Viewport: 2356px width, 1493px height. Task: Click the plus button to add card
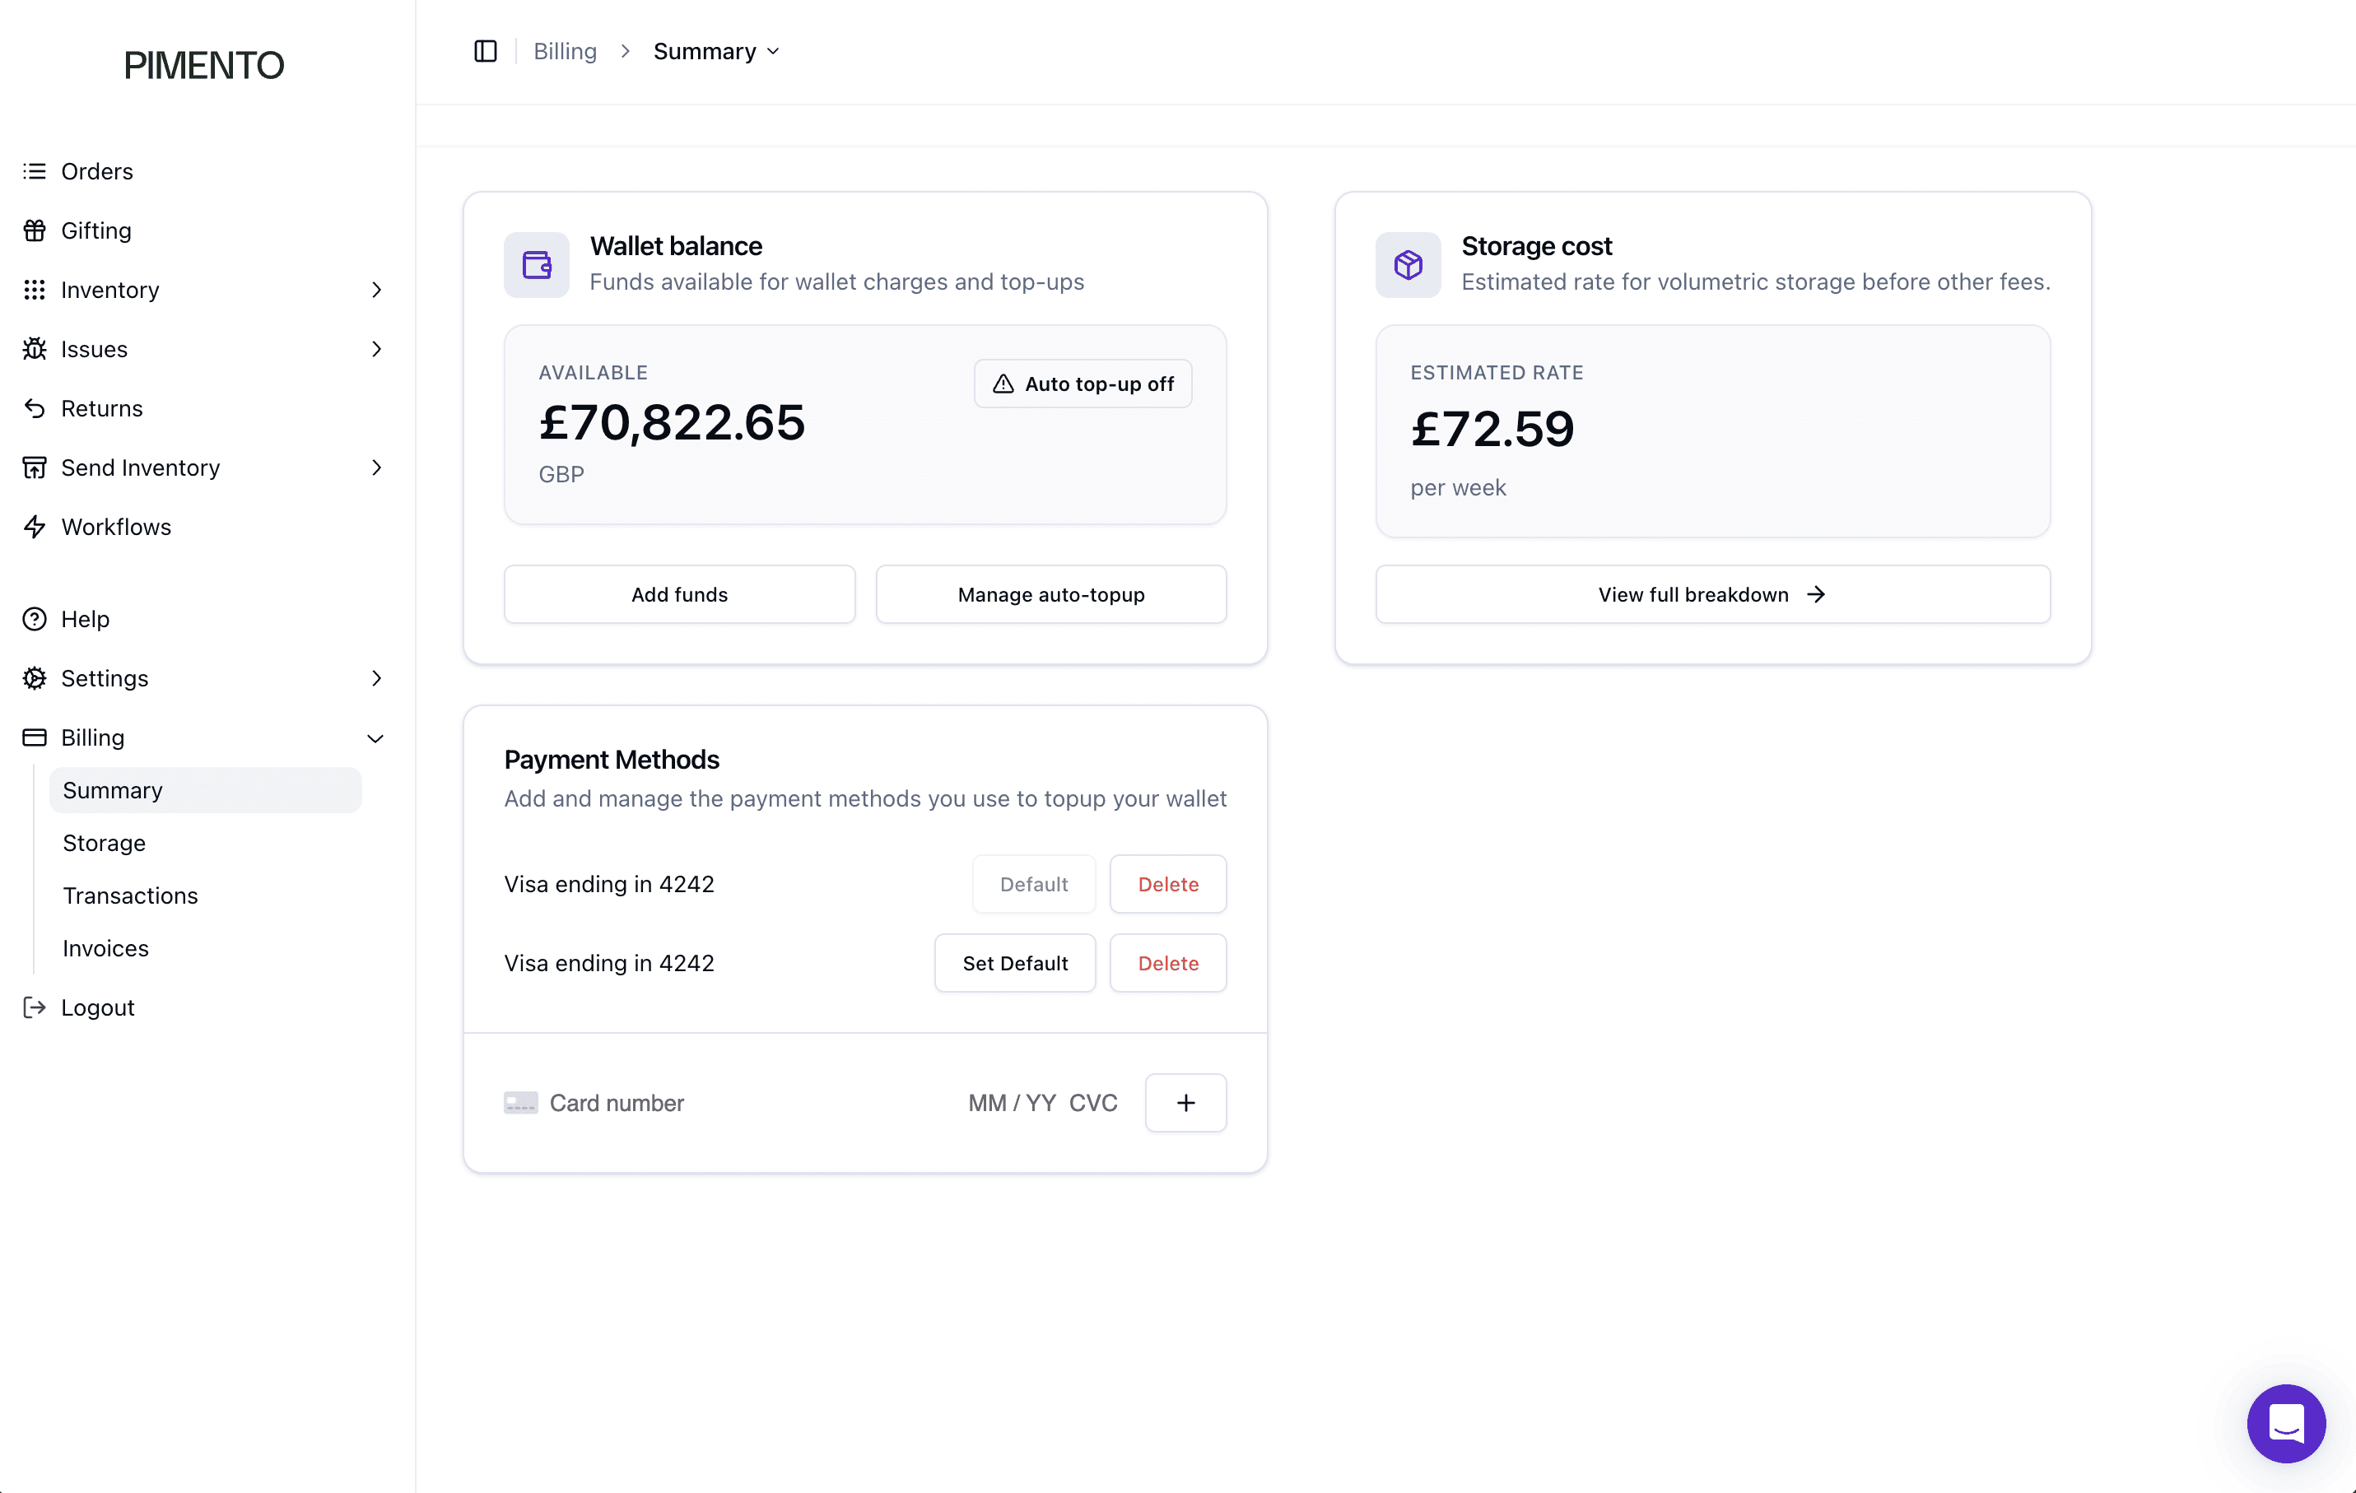[x=1185, y=1103]
